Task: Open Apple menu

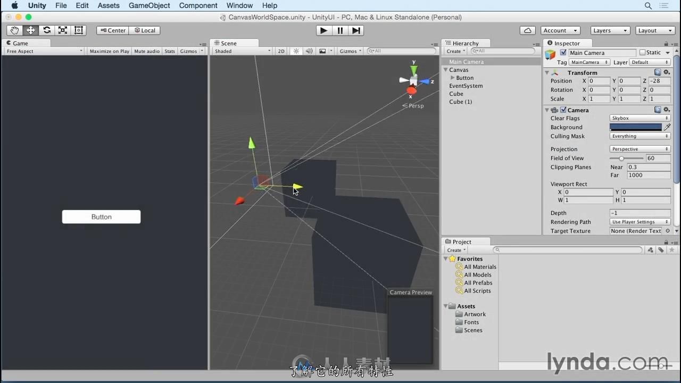Action: click(x=14, y=5)
